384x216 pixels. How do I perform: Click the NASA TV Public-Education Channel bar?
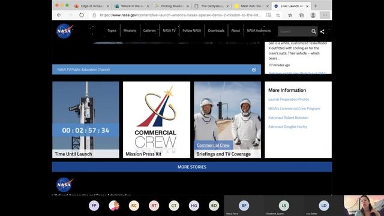coord(157,70)
